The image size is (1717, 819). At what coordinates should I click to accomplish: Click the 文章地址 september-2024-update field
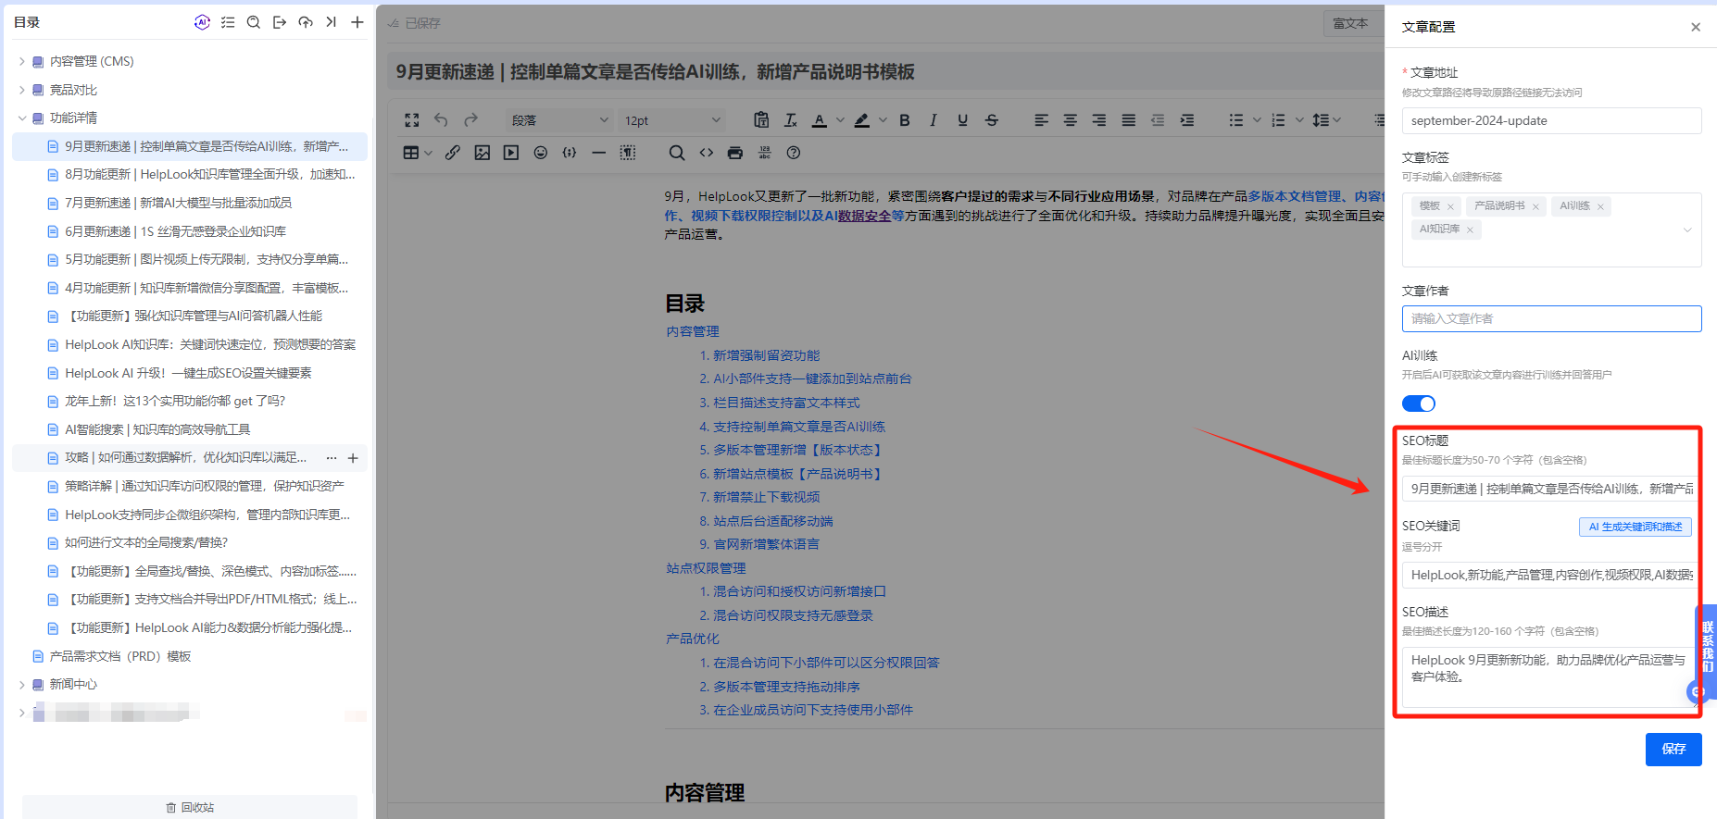click(x=1552, y=120)
